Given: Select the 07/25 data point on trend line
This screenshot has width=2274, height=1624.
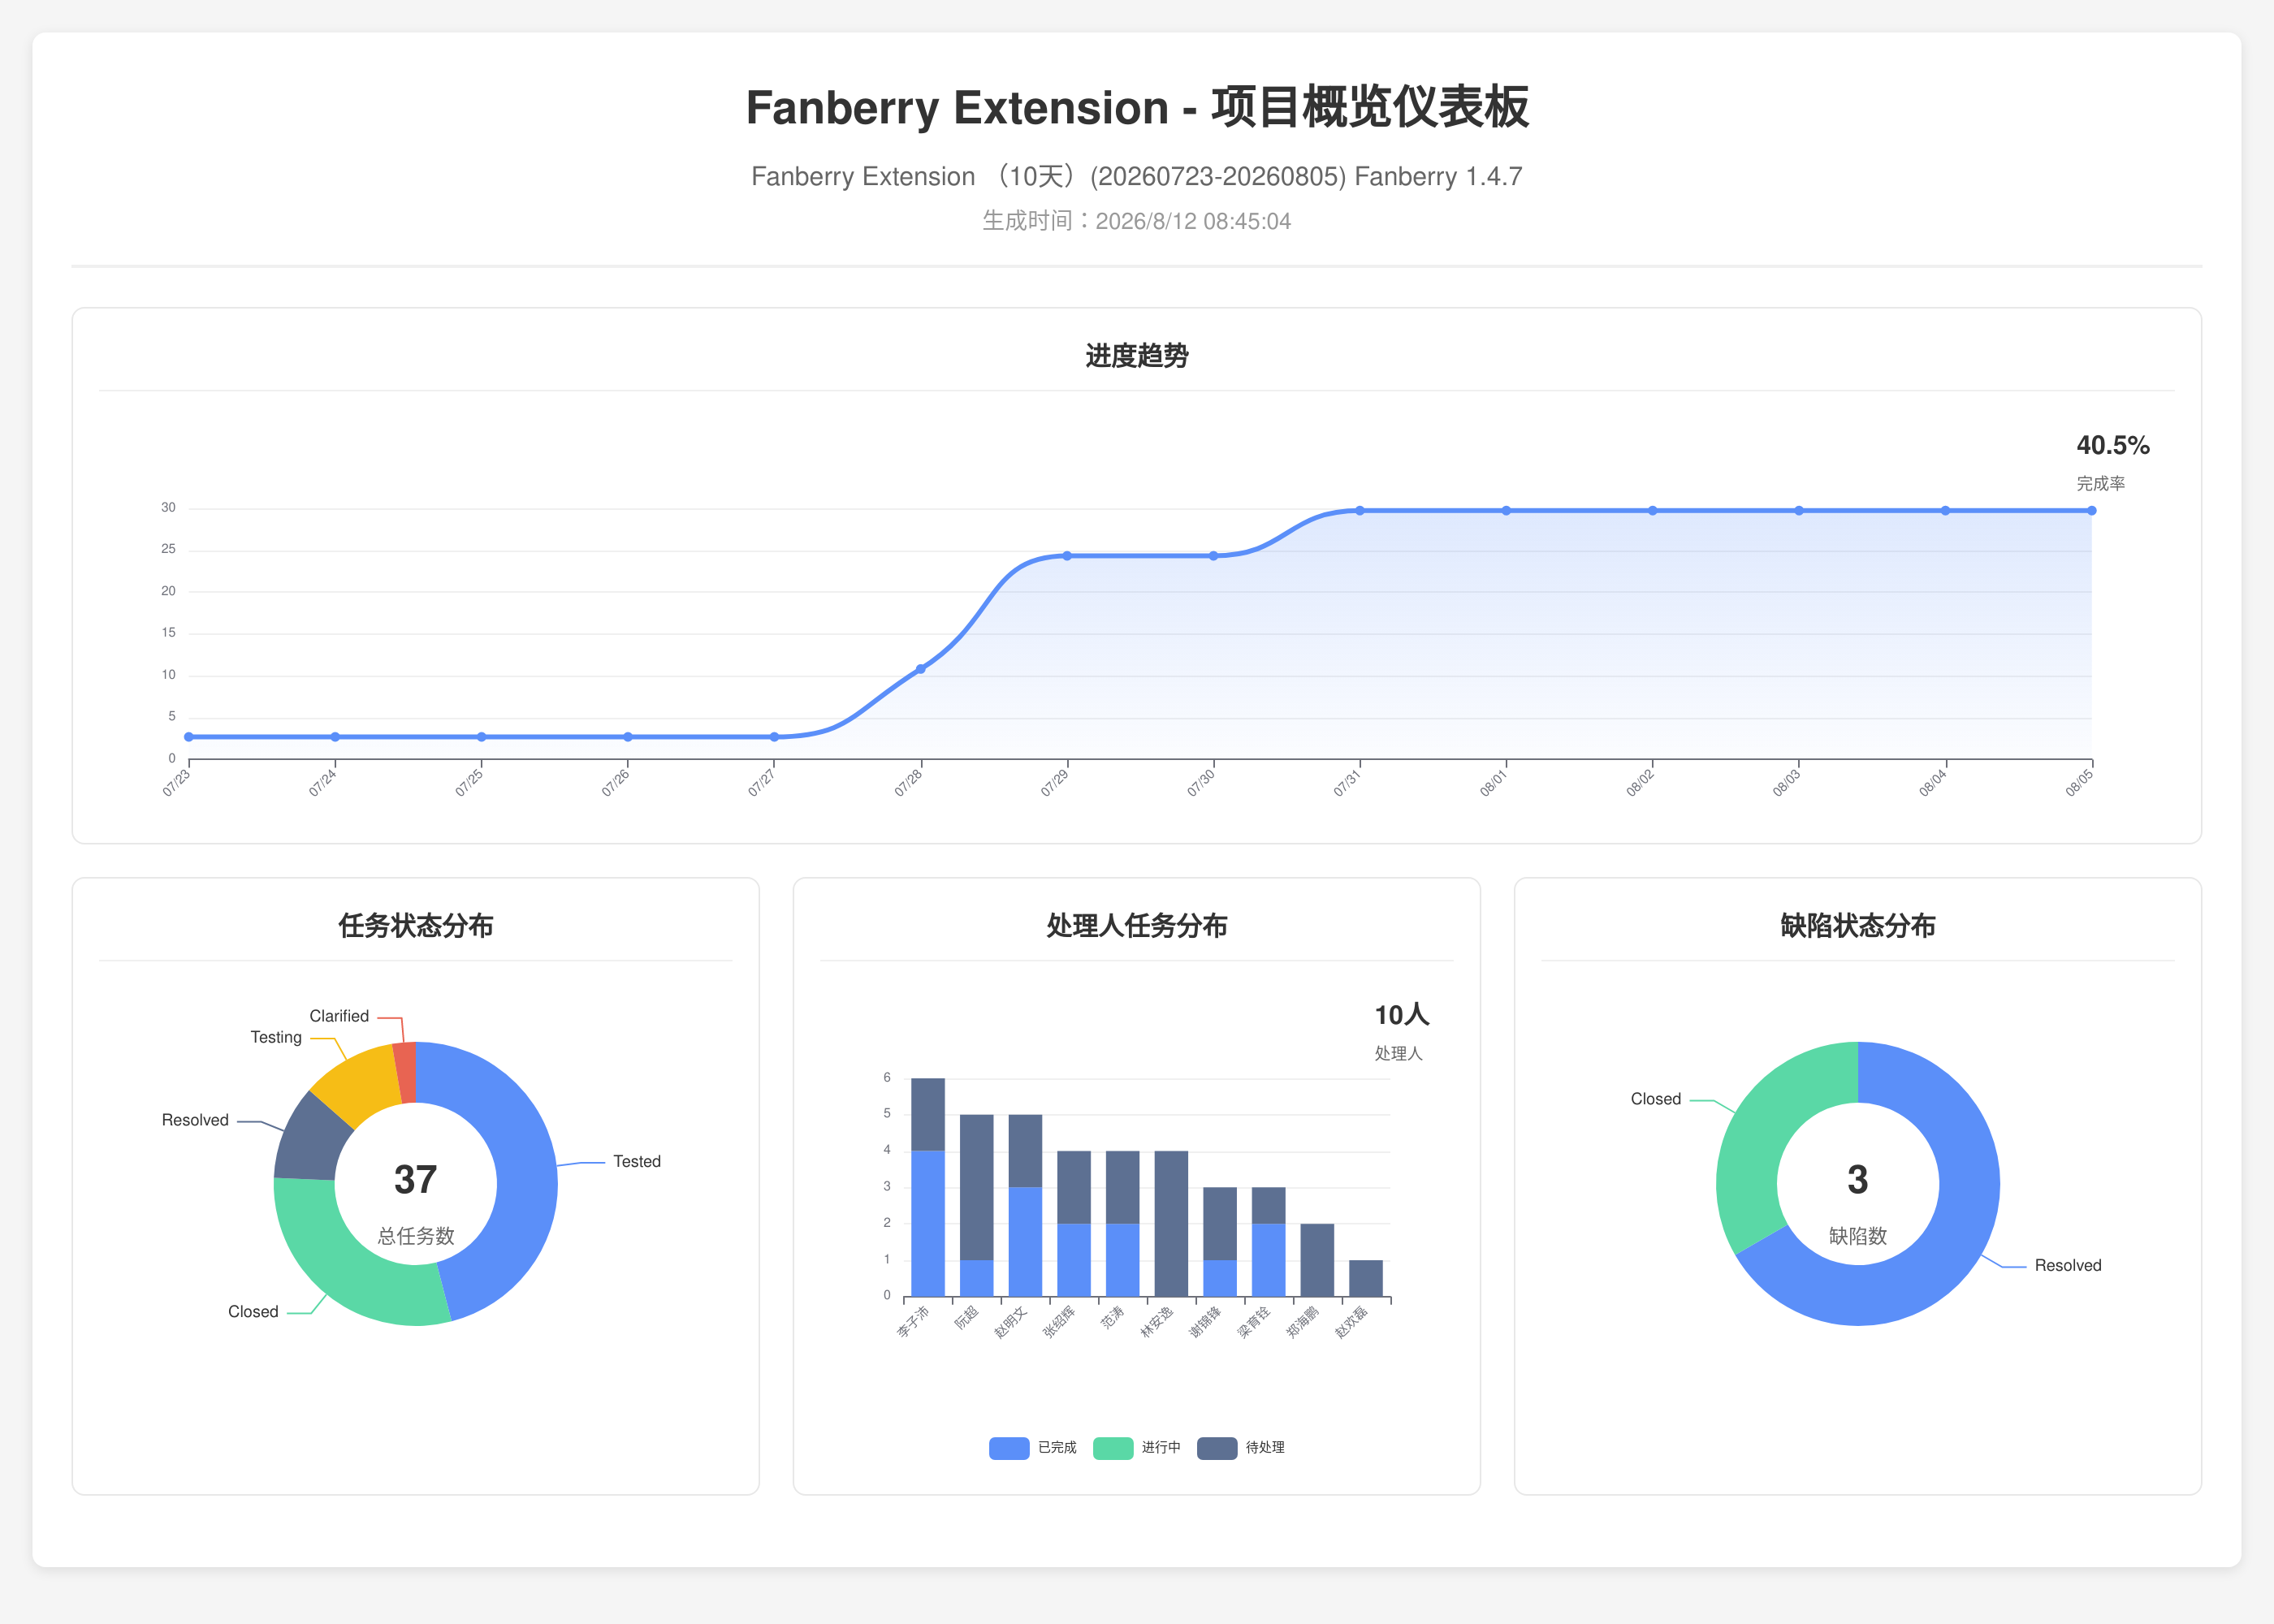Looking at the screenshot, I should pyautogui.click(x=481, y=737).
